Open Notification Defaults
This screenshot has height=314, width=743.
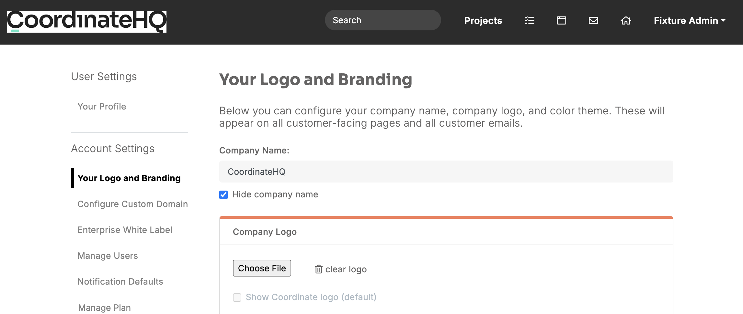click(120, 281)
